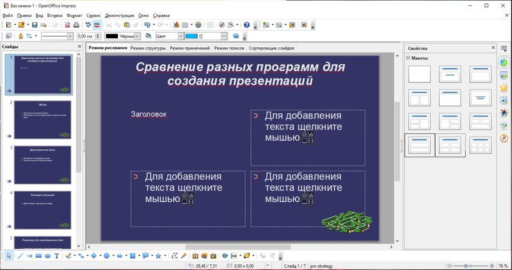Select the Text tool (T) in the drawing toolbar
512x270 pixels.
click(56, 256)
